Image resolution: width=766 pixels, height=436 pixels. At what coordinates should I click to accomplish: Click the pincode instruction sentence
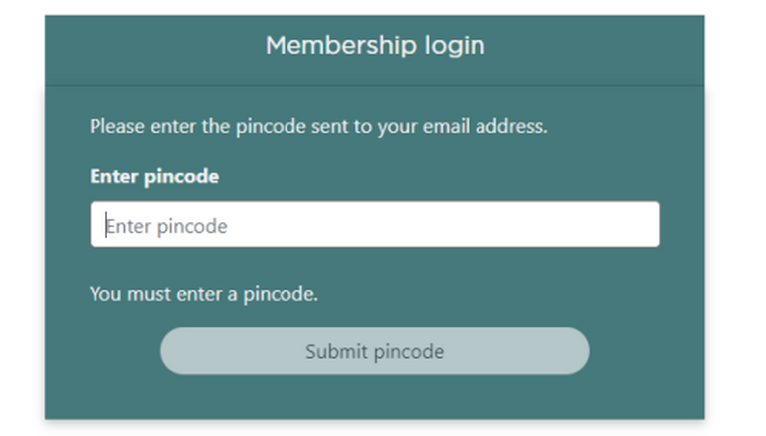318,127
